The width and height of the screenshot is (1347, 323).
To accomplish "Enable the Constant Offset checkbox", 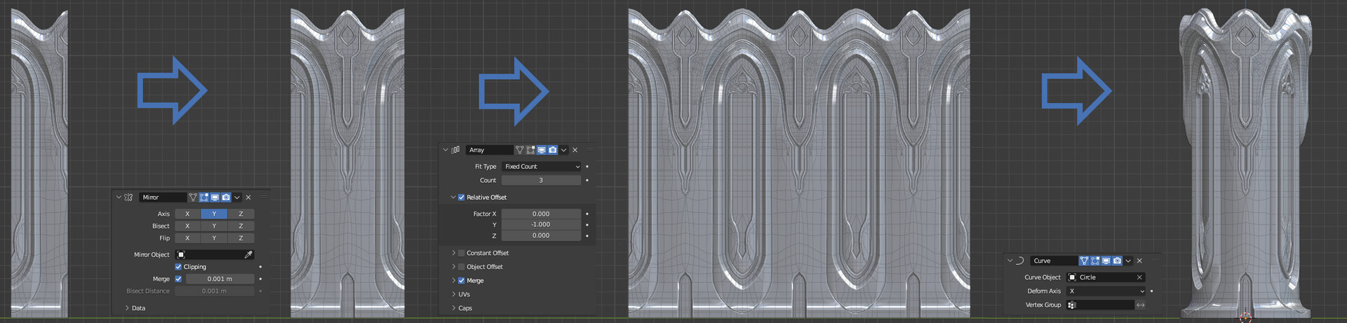I will (x=461, y=253).
